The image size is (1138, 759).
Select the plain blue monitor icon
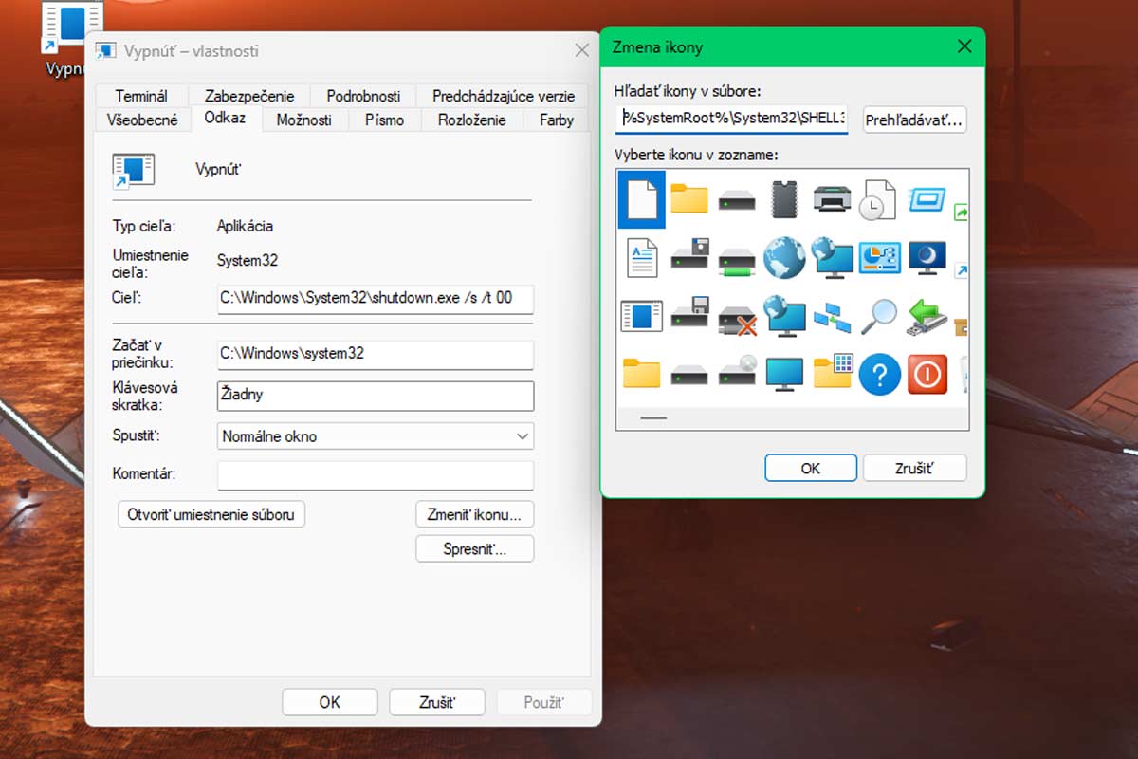click(784, 375)
